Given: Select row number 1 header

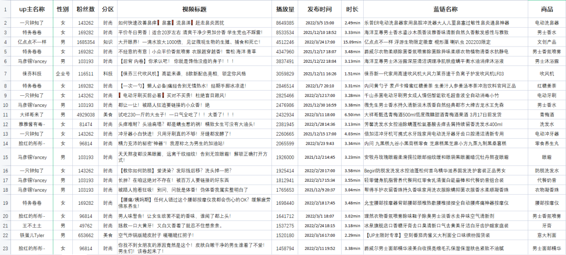Looking at the screenshot, I should pyautogui.click(x=5, y=9).
